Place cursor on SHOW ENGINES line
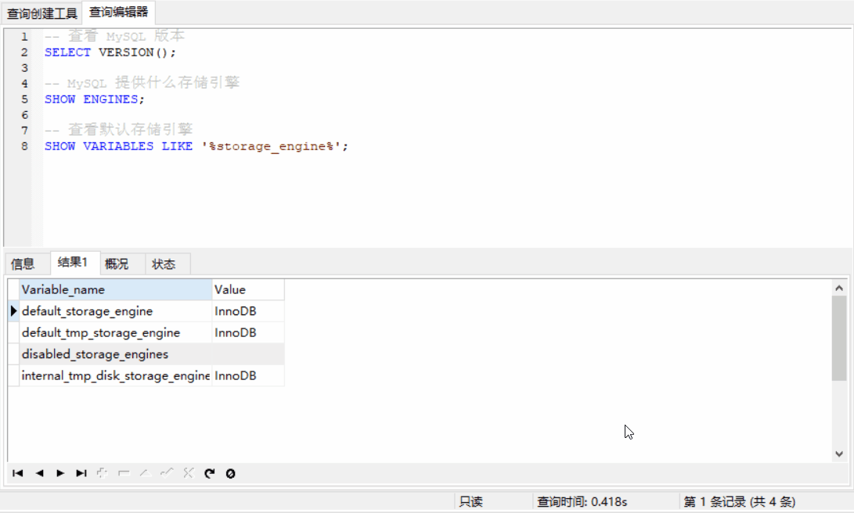Image resolution: width=854 pixels, height=513 pixels. 95,99
